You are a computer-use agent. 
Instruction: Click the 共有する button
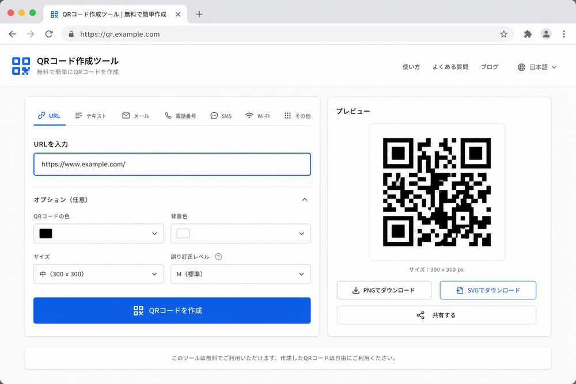[x=437, y=315]
